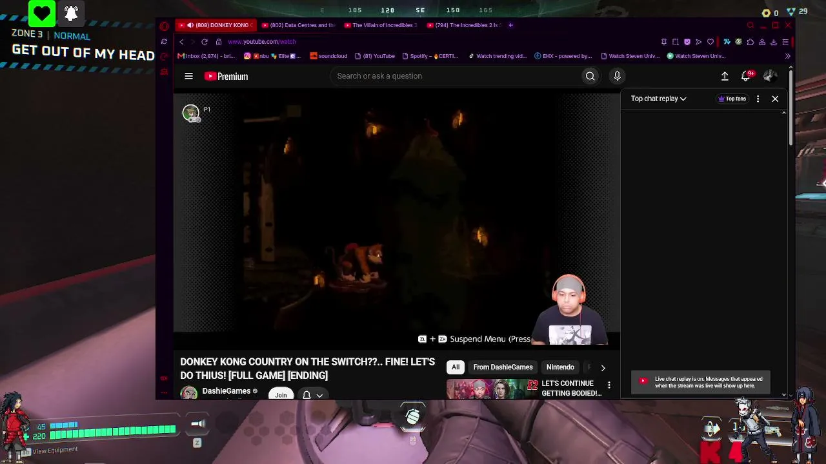
Task: Open the Instagram bookmark icon
Action: click(x=248, y=56)
